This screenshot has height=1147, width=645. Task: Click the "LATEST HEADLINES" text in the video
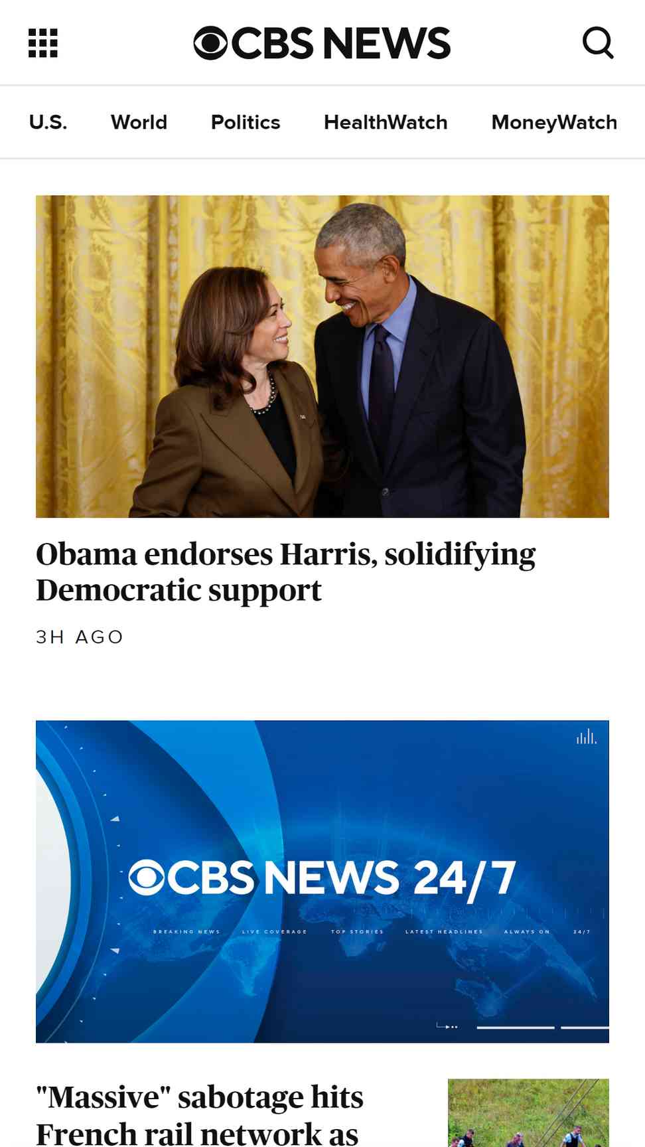(x=444, y=932)
